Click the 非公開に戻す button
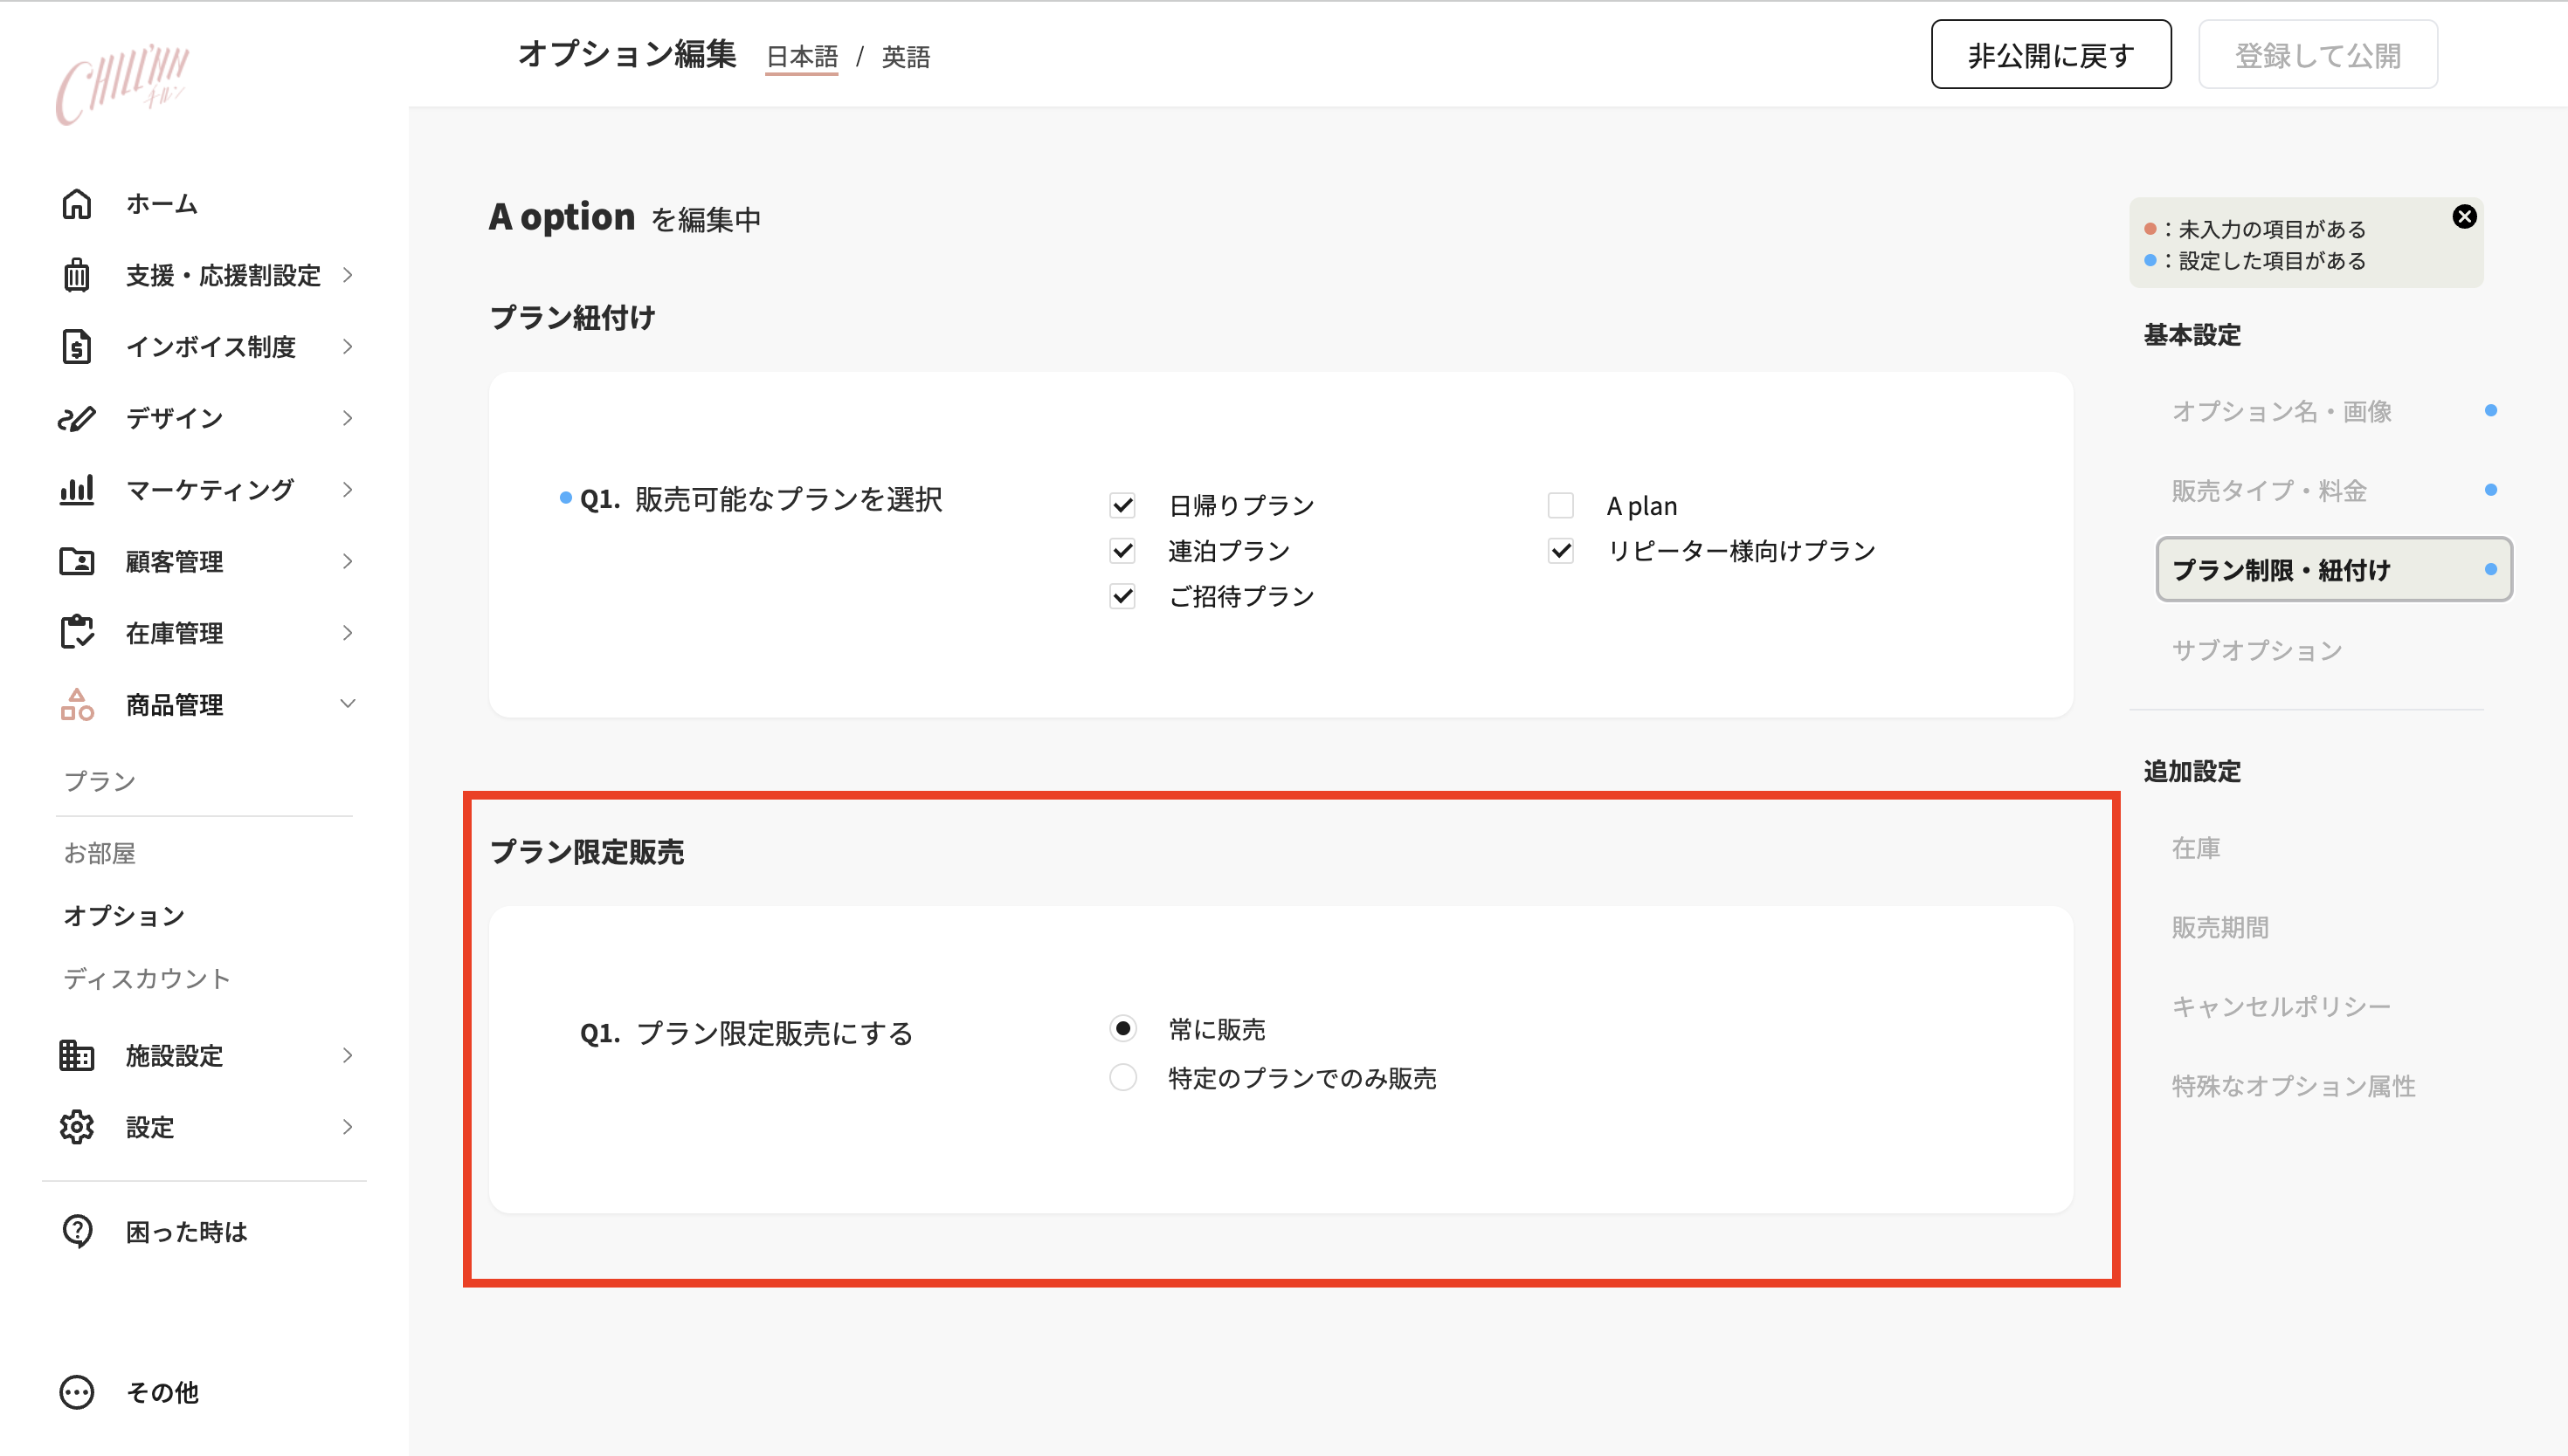 2050,55
